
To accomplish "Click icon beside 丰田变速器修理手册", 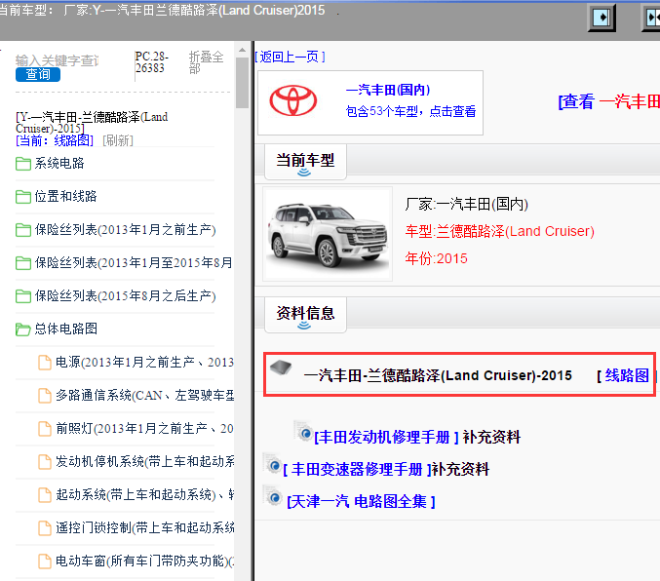I will [273, 465].
